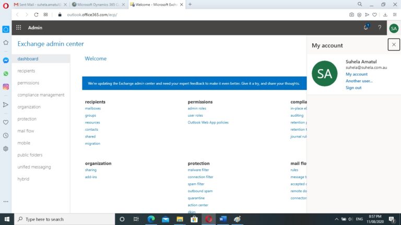Viewport: 401px width, 225px height.
Task: Open a new browser tab with plus
Action: coord(190,4)
